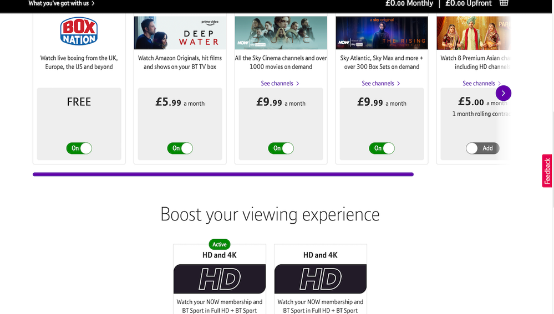Turn off the Sky Atlantic add-on toggle
This screenshot has height=314, width=554.
click(382, 148)
